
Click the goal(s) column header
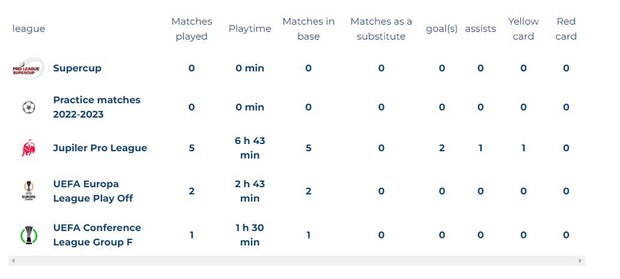pyautogui.click(x=441, y=29)
